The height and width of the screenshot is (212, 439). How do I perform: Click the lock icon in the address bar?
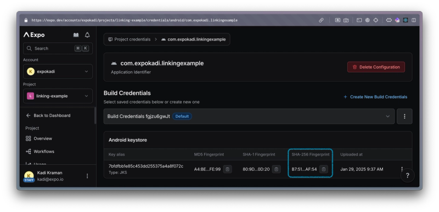26,20
